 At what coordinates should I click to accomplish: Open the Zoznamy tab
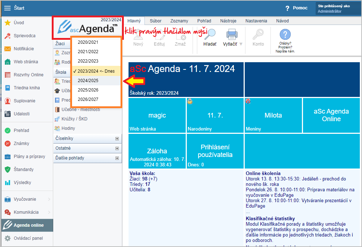coord(180,21)
